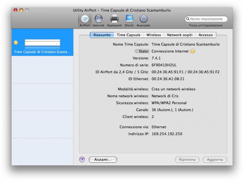The height and width of the screenshot is (181, 244).
Task: Close the Utility AirPort window
Action: [16, 10]
